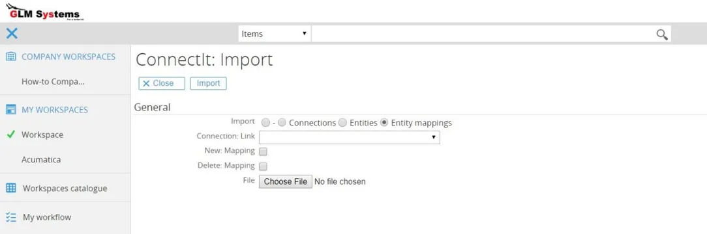Tick the Delete: Mapping checkbox
Viewport: 707px width, 234px height.
(x=263, y=166)
